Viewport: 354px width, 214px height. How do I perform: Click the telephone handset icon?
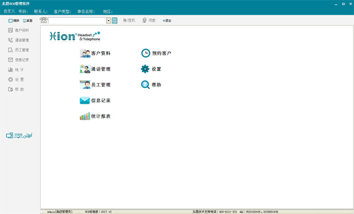[44, 20]
